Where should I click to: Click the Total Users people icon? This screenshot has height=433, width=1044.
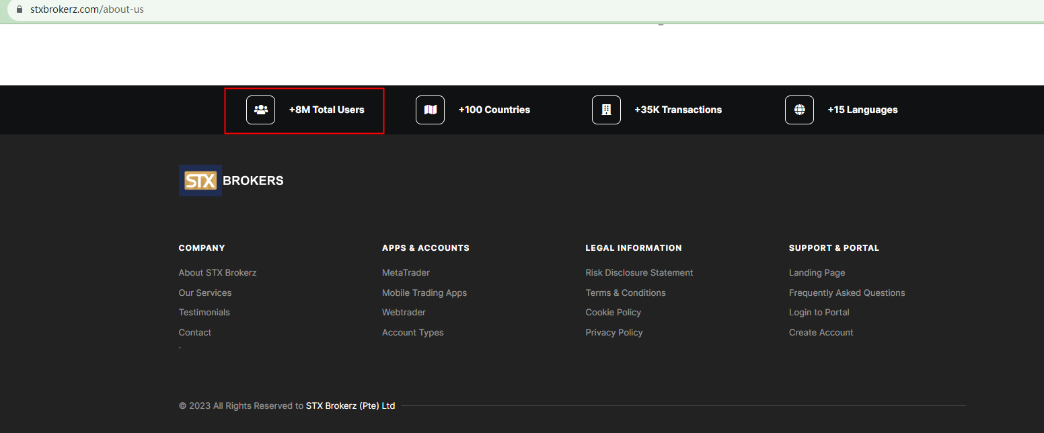[x=260, y=110]
